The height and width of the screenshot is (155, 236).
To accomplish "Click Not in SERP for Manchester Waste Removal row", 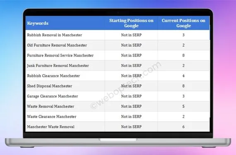I will pos(131,127).
